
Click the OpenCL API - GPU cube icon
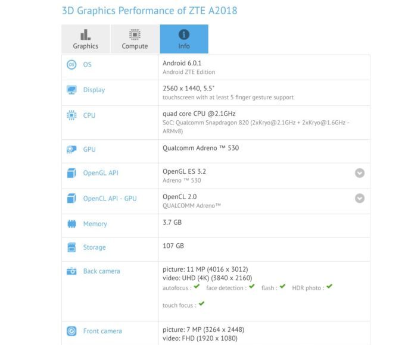click(x=71, y=199)
